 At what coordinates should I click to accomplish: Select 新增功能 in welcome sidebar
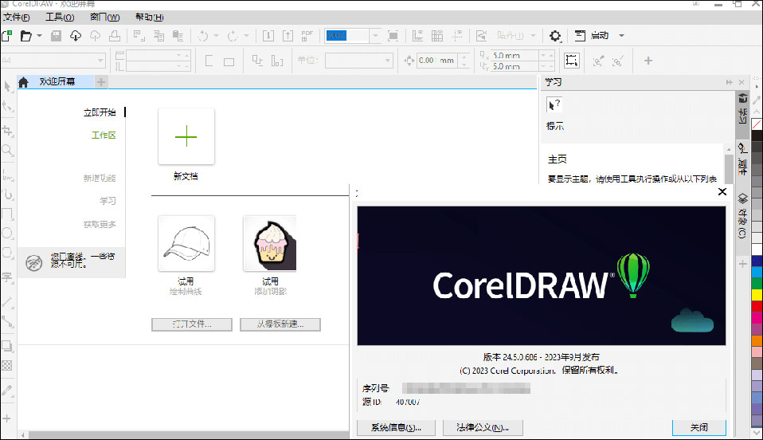click(100, 178)
